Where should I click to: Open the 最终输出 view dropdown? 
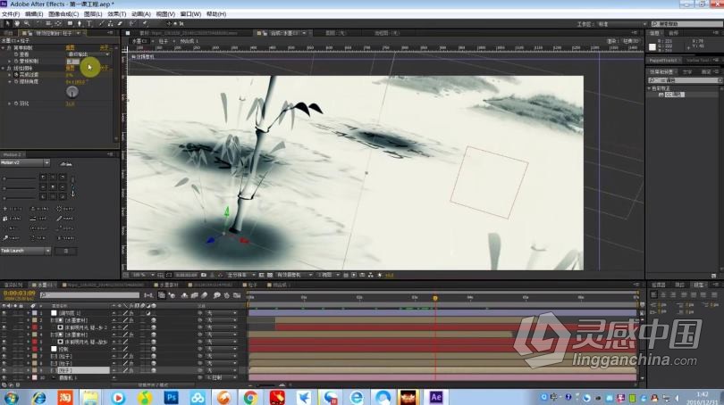88,54
